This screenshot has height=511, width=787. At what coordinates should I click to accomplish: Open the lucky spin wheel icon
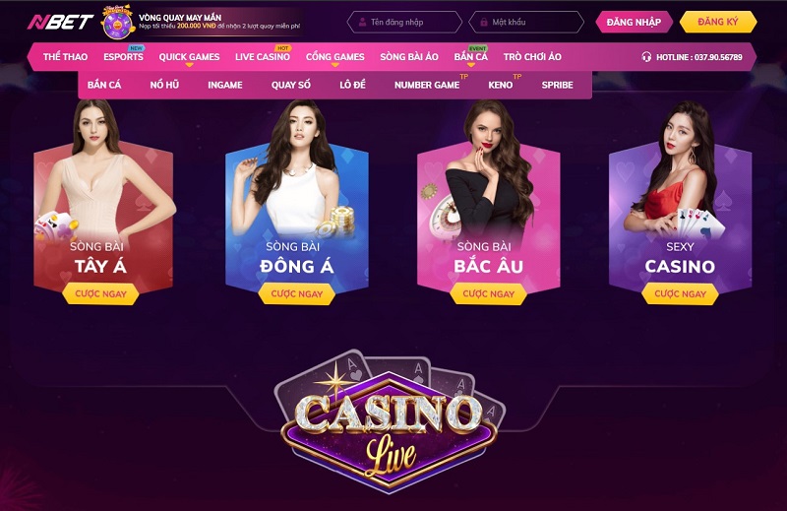tap(117, 22)
